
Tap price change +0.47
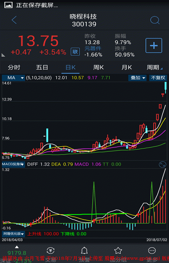point(21,52)
